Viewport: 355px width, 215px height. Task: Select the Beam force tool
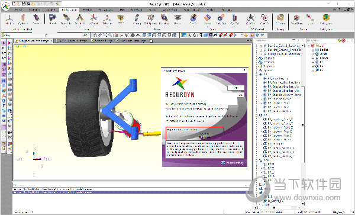coord(177,20)
